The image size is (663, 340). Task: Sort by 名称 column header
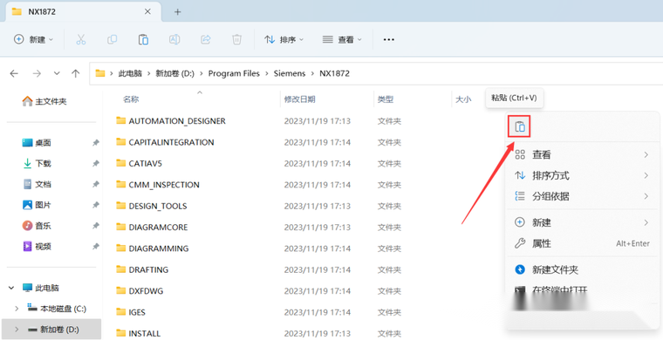tap(131, 99)
